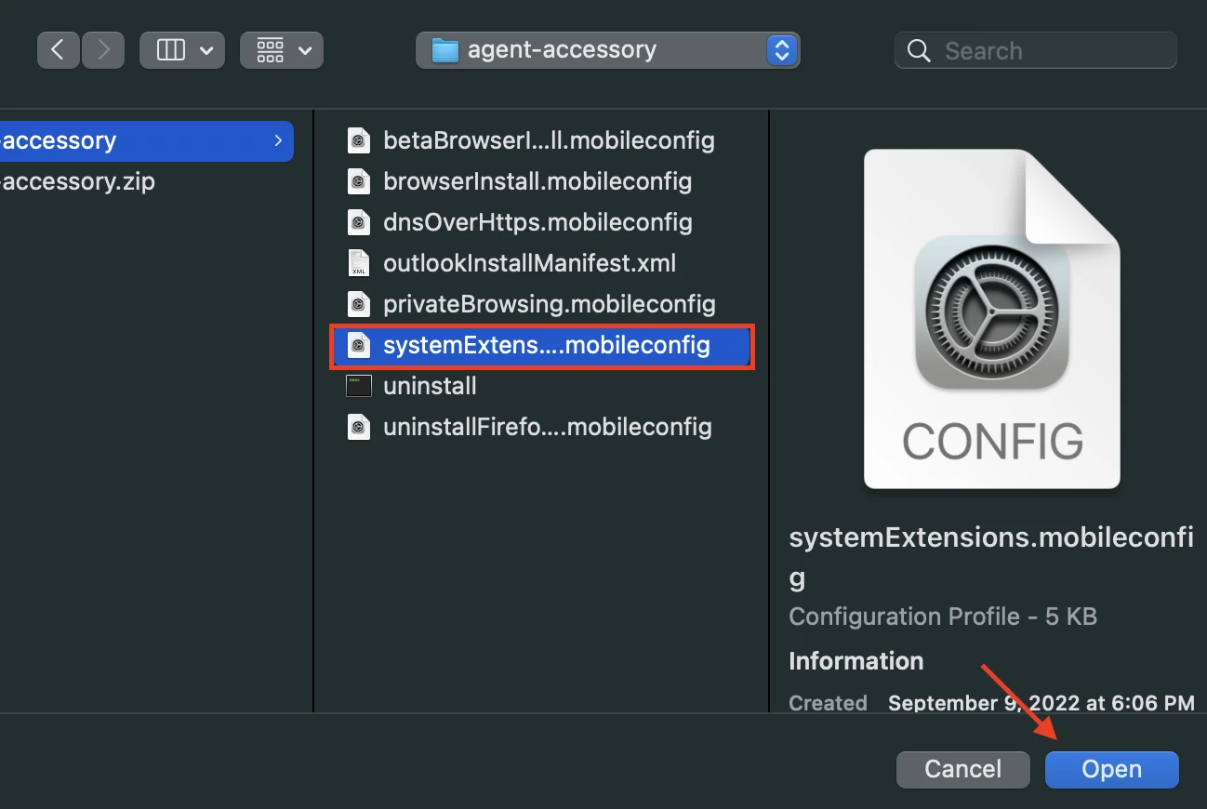Select outlookInstallManifest.xml file name

(529, 263)
